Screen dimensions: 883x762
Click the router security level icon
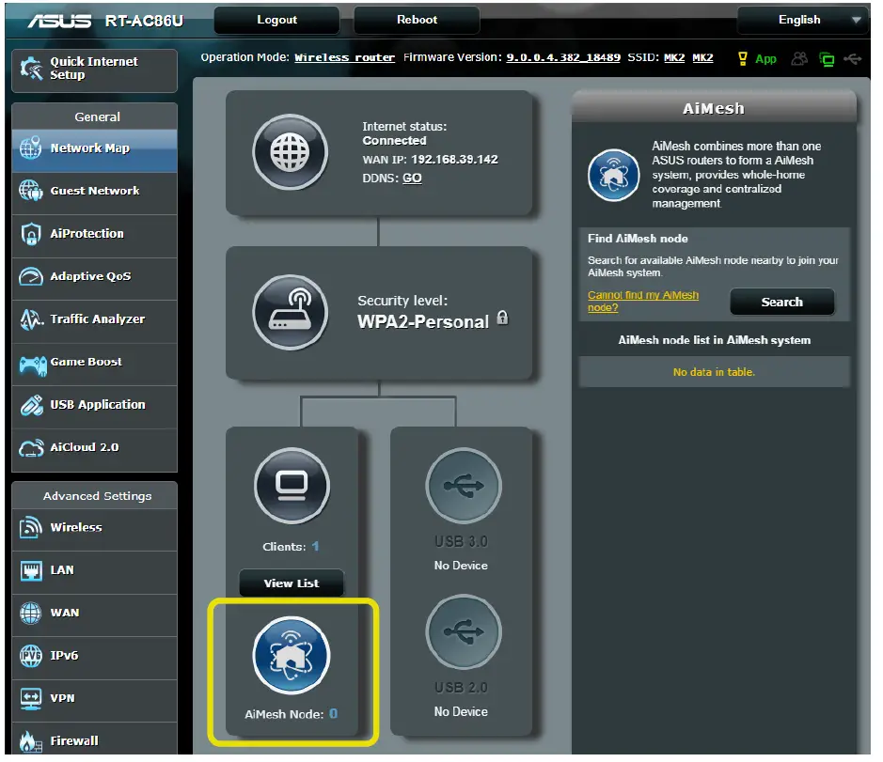coord(290,313)
